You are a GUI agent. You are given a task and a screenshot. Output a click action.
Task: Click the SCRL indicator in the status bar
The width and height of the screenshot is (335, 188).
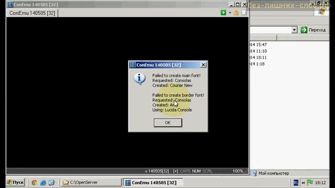pos(207,171)
